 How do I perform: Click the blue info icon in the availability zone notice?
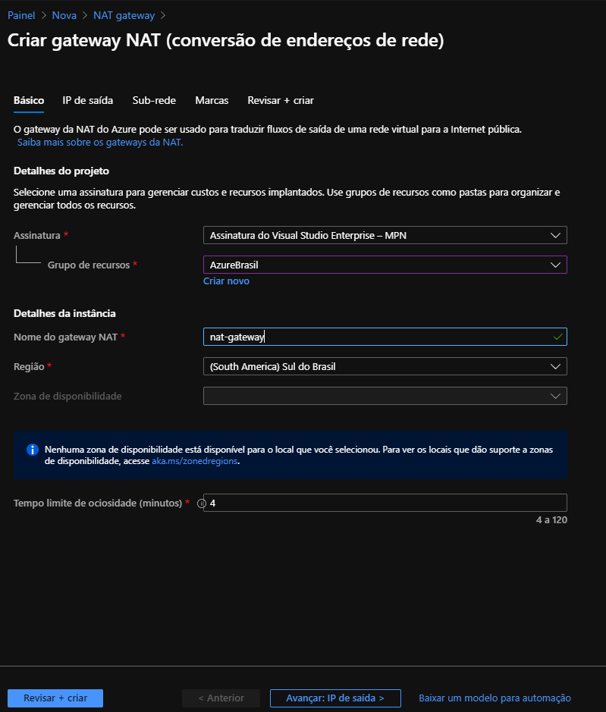coord(33,450)
